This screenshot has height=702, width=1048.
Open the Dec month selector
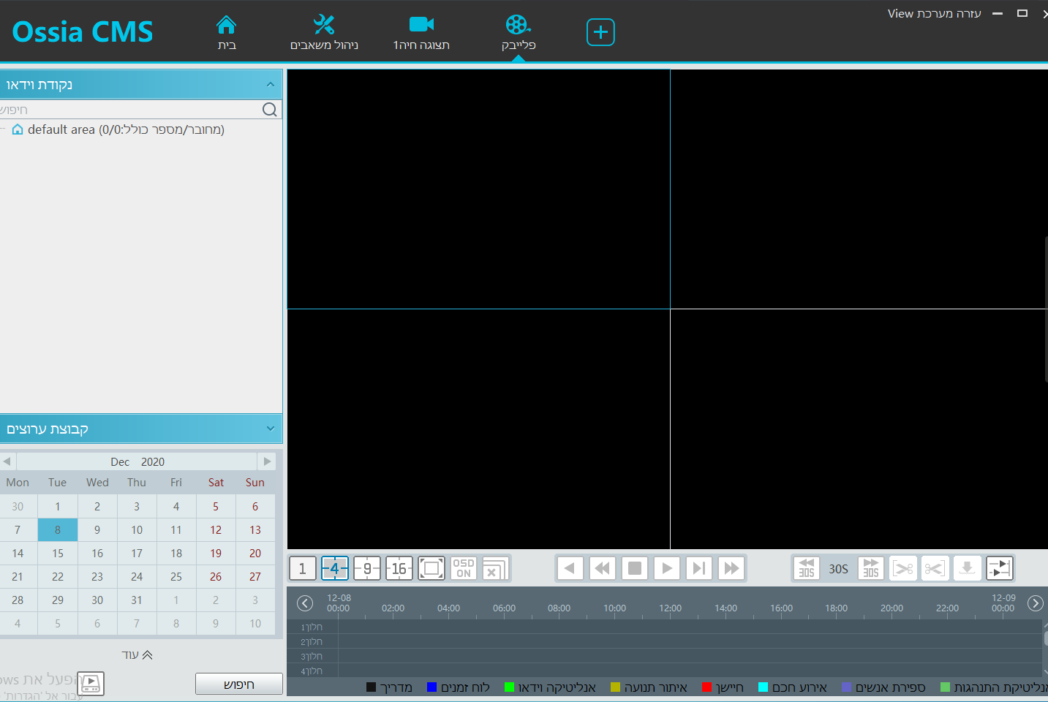120,462
